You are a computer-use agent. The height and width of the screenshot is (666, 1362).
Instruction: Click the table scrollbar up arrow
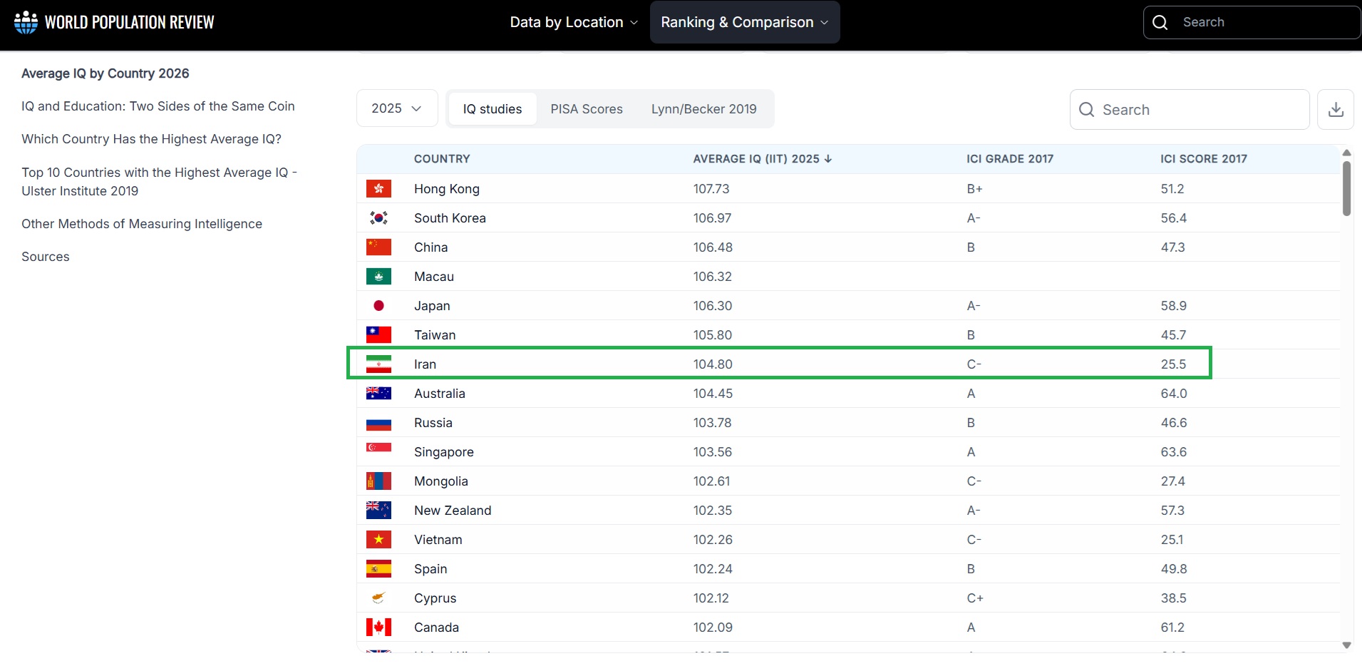(1346, 153)
